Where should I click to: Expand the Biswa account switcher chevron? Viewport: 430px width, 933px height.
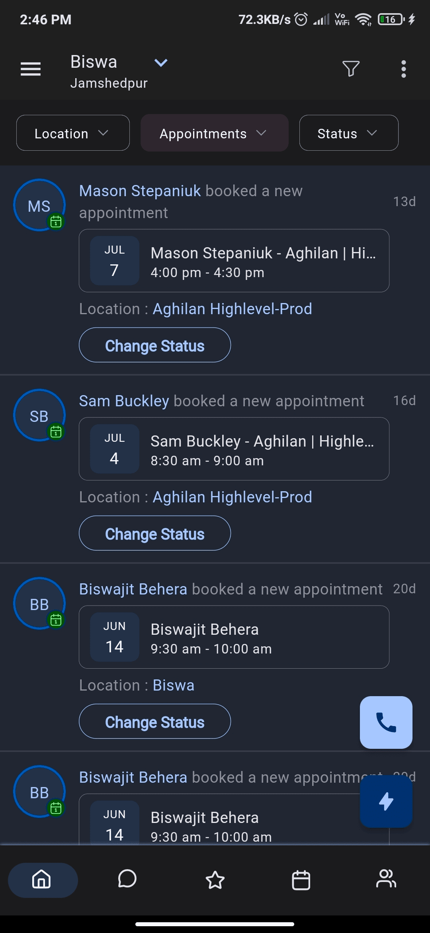(161, 63)
